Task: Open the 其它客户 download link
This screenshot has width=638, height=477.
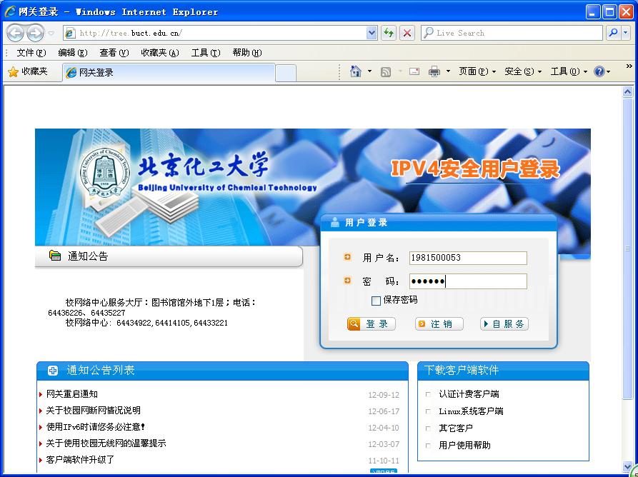Action: click(x=456, y=428)
